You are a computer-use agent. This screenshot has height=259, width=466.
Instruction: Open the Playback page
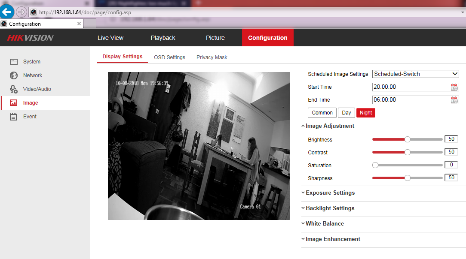tap(163, 38)
